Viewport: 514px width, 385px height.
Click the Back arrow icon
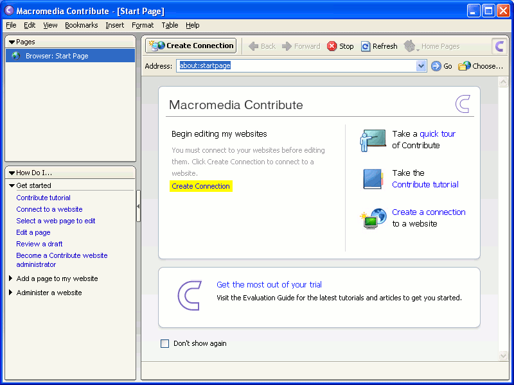click(253, 46)
